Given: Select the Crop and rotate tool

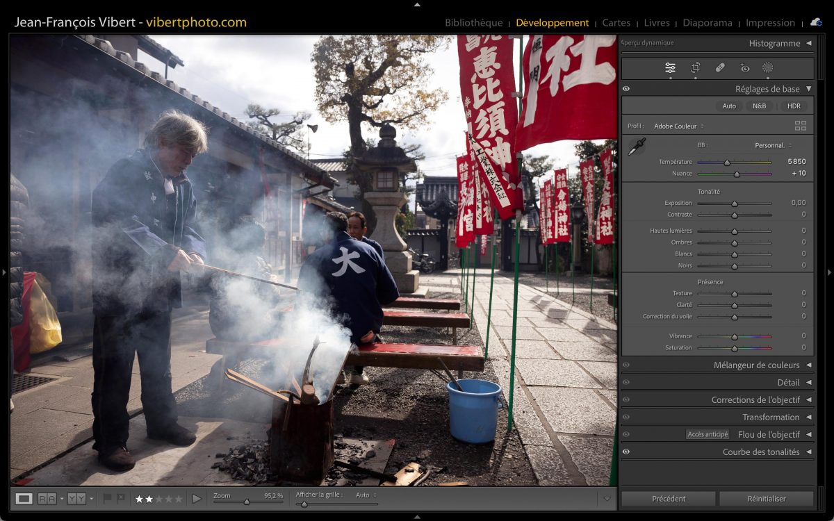Looking at the screenshot, I should (x=695, y=67).
